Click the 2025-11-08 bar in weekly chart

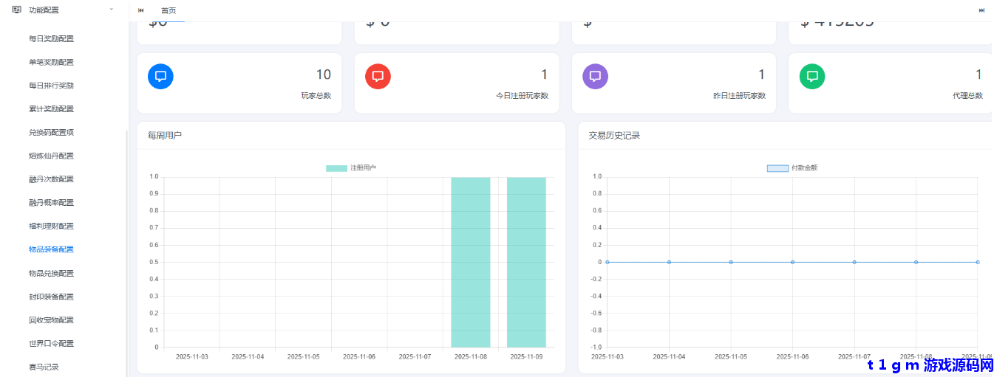coord(470,262)
